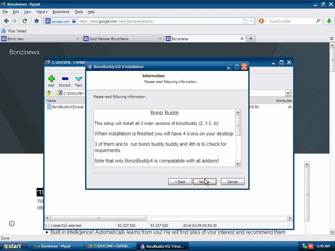Open the browser home icon
Viewport: 335px width, 251px height.
click(x=37, y=21)
